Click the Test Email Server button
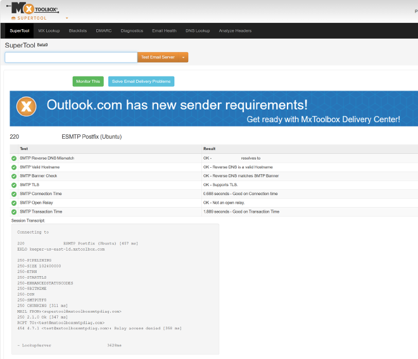The image size is (418, 359). [x=158, y=58]
